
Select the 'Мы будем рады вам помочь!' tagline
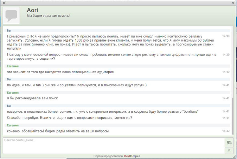[48, 16]
